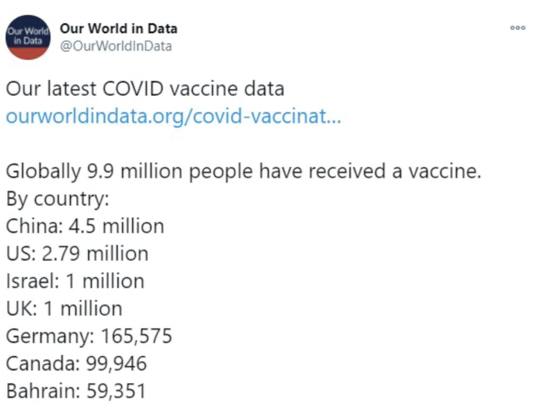
Task: Click the word "Bahrain" in the list
Action: point(41,391)
